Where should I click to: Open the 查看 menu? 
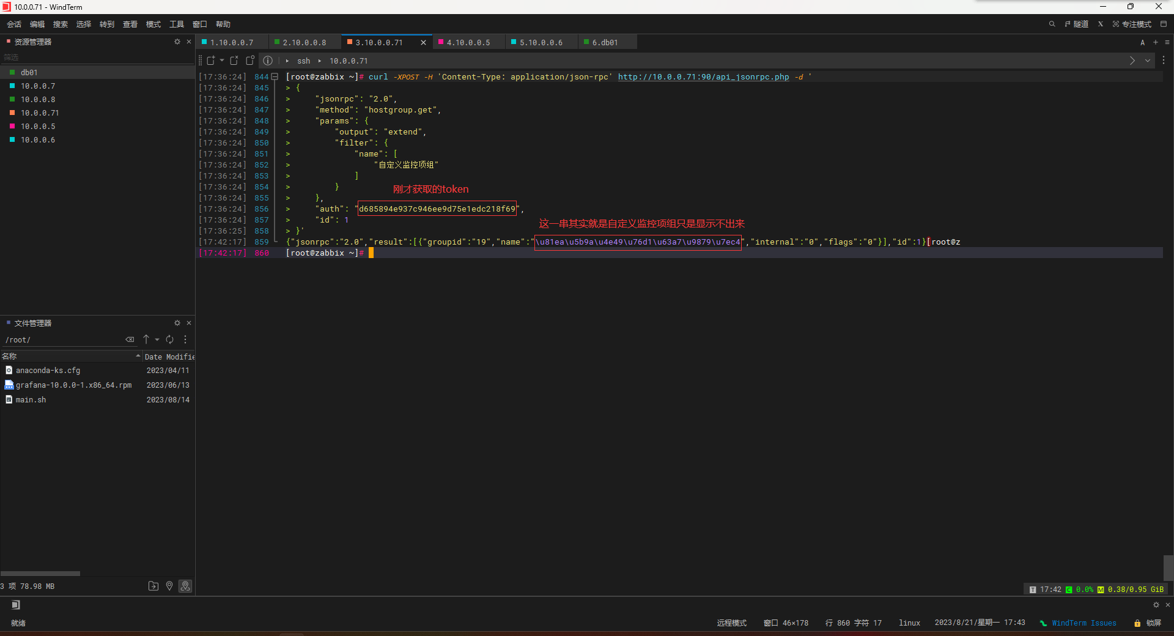[x=130, y=24]
